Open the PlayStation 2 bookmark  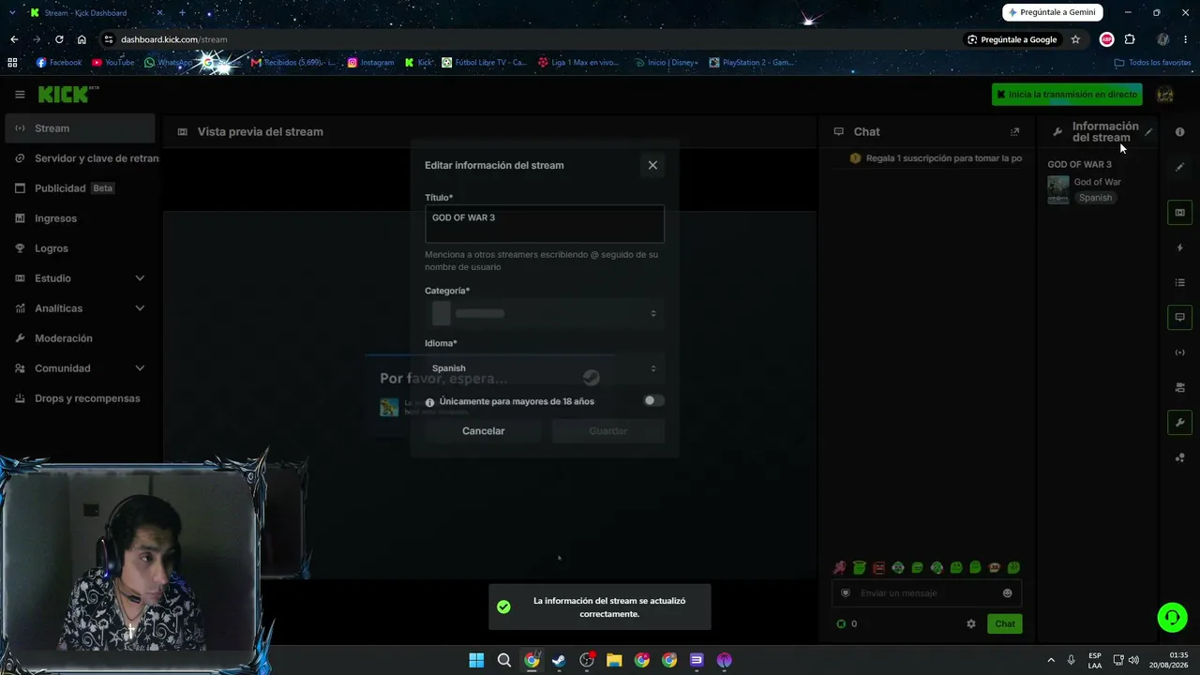point(752,63)
